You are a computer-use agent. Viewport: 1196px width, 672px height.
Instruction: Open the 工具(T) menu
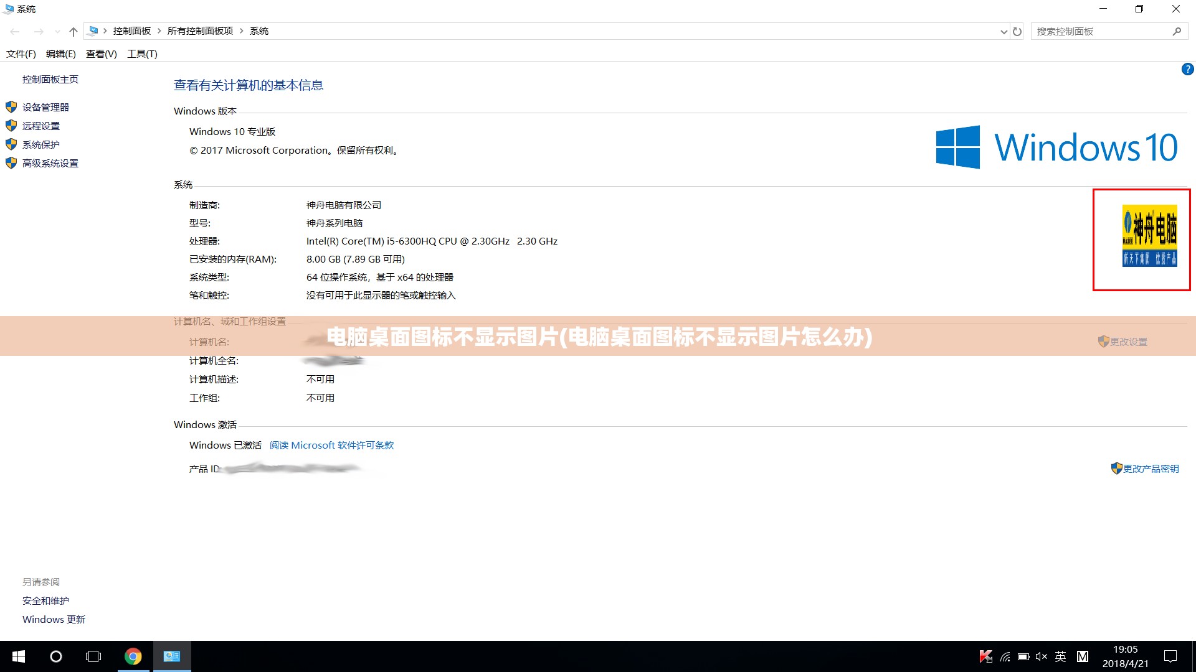click(143, 54)
